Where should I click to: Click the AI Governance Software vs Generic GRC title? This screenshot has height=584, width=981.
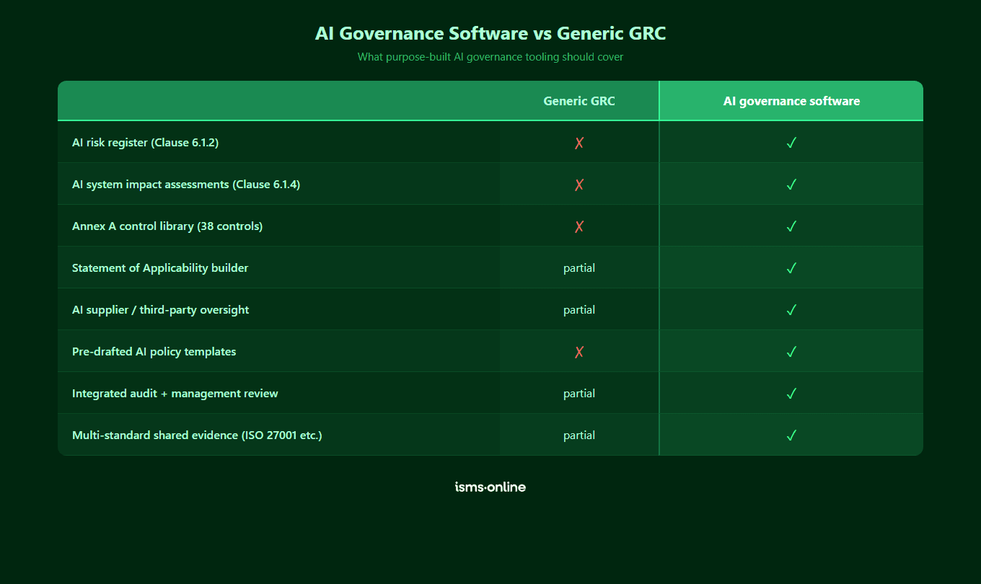click(x=490, y=33)
